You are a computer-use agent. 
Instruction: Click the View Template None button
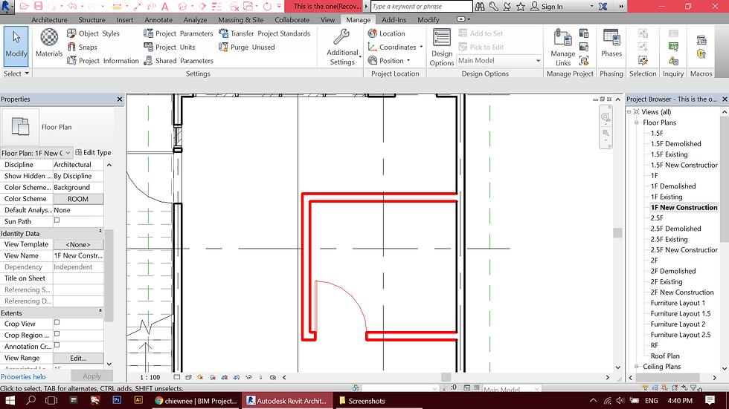(x=78, y=244)
